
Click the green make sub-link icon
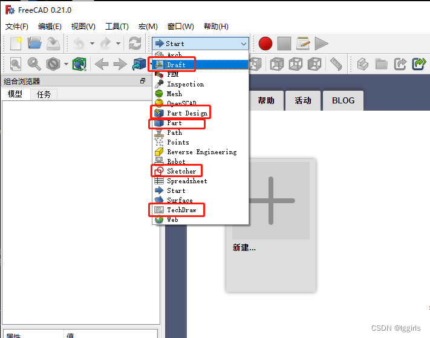click(x=419, y=64)
